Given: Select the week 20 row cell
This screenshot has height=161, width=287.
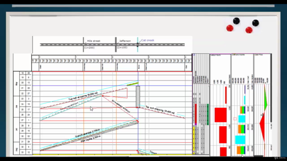Looking at the screenshot, I should point(22,83).
